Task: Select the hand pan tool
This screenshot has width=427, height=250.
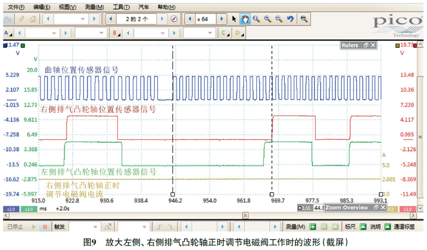Action: (x=245, y=19)
